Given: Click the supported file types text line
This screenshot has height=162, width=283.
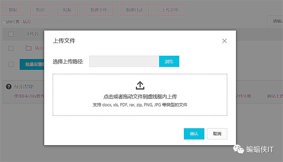Looking at the screenshot, I should click(x=140, y=105).
